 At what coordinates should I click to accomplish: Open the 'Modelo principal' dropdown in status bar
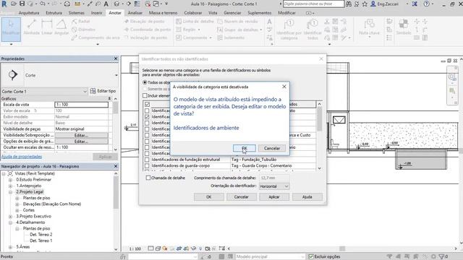270,257
